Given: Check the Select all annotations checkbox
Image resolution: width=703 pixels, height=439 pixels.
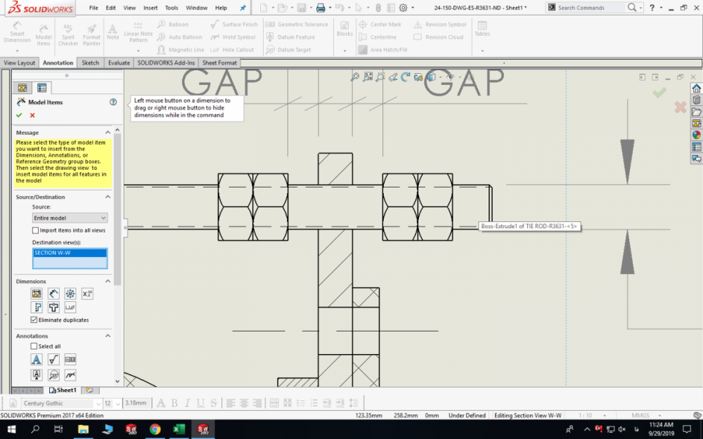Looking at the screenshot, I should pyautogui.click(x=34, y=346).
